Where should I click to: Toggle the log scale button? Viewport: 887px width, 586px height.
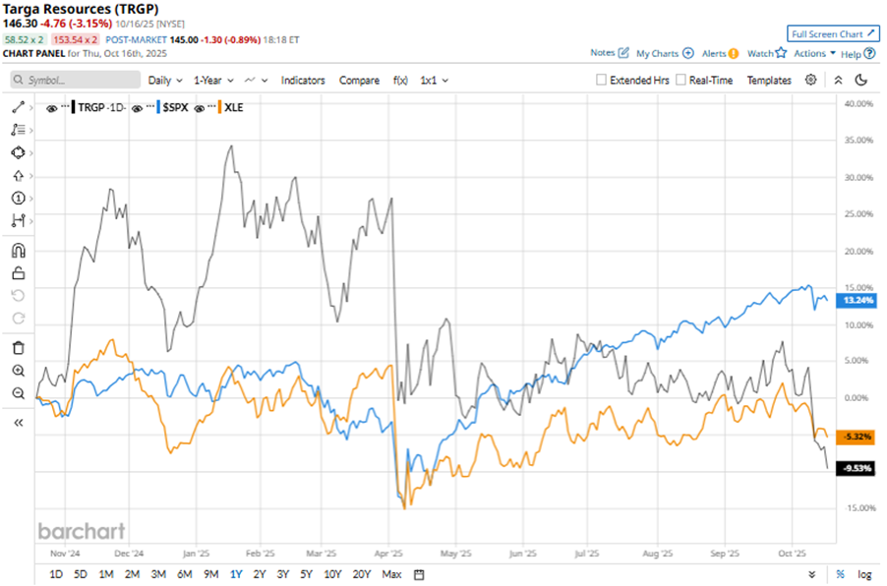pos(864,574)
